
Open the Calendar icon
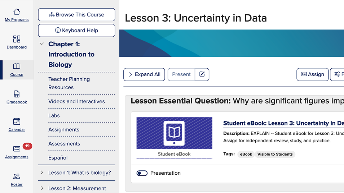[x=17, y=121]
